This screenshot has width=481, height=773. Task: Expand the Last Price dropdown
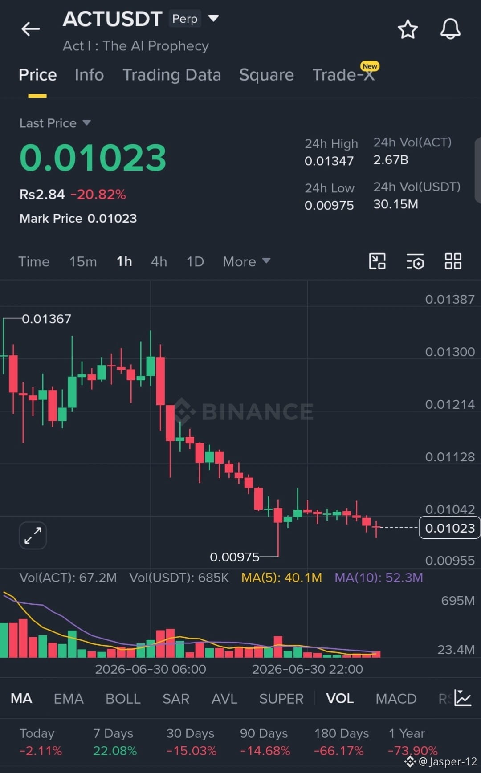pos(87,122)
